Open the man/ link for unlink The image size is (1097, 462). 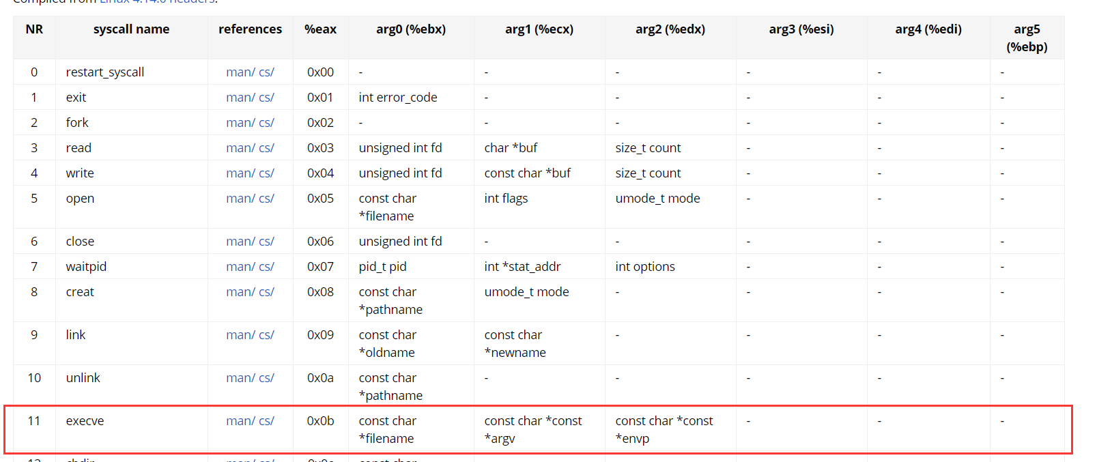point(240,378)
